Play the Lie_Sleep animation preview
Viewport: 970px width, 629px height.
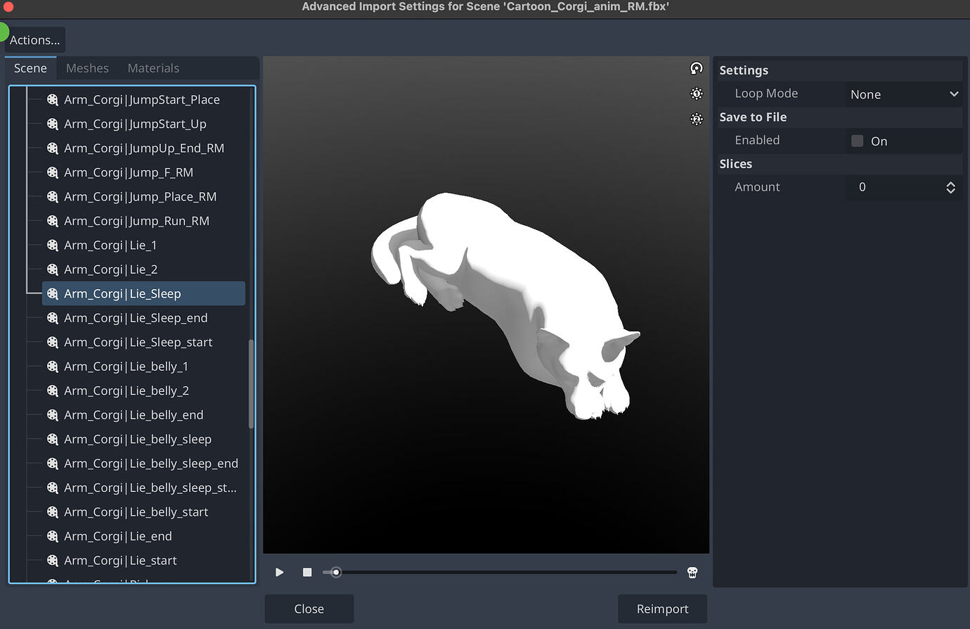tap(279, 572)
